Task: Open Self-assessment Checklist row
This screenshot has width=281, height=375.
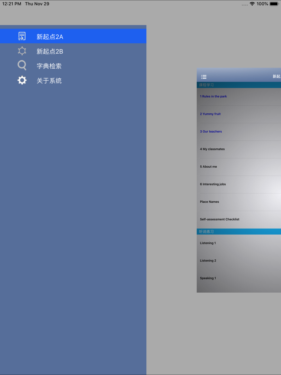Action: pyautogui.click(x=239, y=220)
